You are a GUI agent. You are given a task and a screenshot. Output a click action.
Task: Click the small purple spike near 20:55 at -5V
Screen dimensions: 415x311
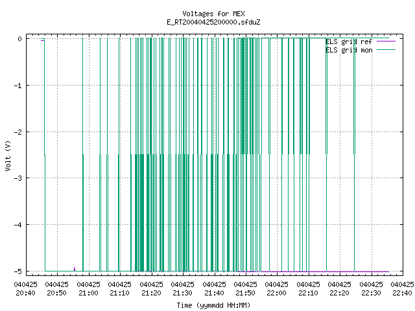(x=75, y=269)
